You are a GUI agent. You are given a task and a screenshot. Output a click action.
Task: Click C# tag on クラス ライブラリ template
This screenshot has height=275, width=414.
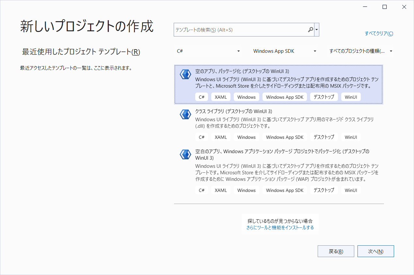(x=201, y=137)
